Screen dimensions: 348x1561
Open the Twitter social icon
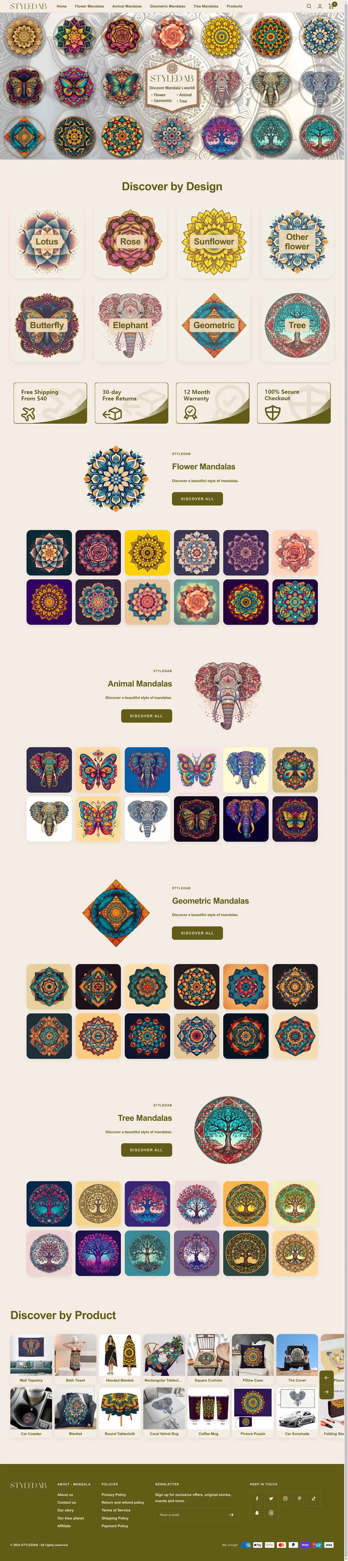coord(271,1498)
